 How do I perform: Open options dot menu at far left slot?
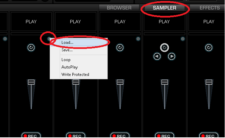[5, 39]
